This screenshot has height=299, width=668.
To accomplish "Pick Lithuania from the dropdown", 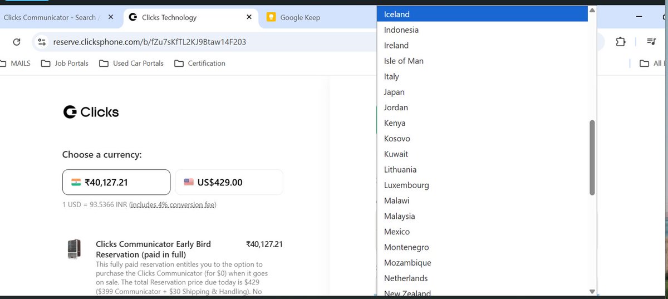I will pos(482,170).
